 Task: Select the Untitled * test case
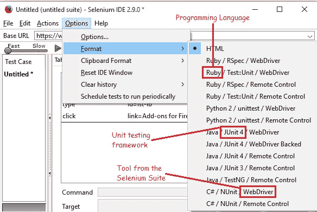tap(18, 74)
